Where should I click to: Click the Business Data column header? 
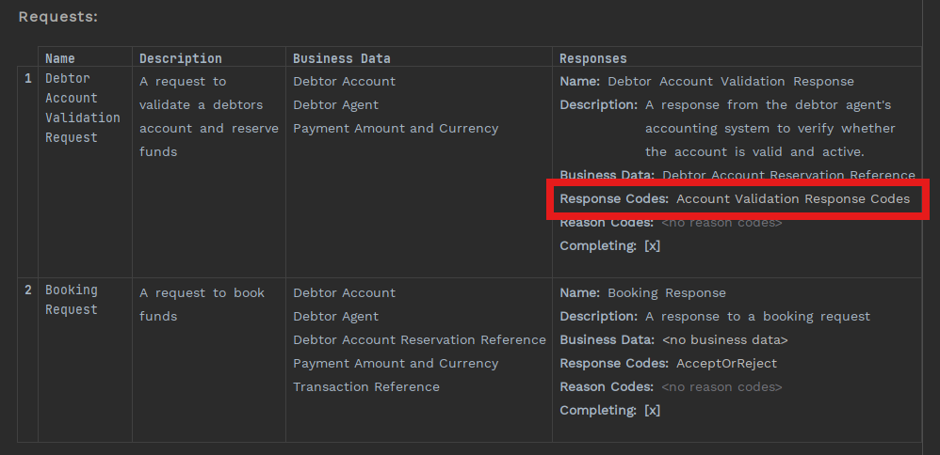341,58
